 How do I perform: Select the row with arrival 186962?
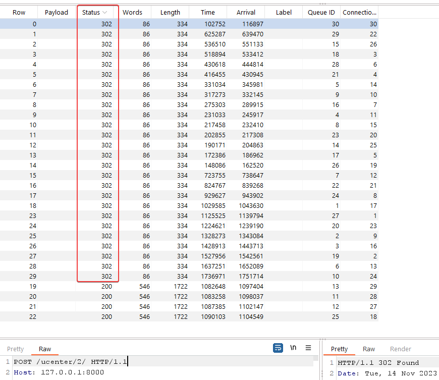coord(189,155)
